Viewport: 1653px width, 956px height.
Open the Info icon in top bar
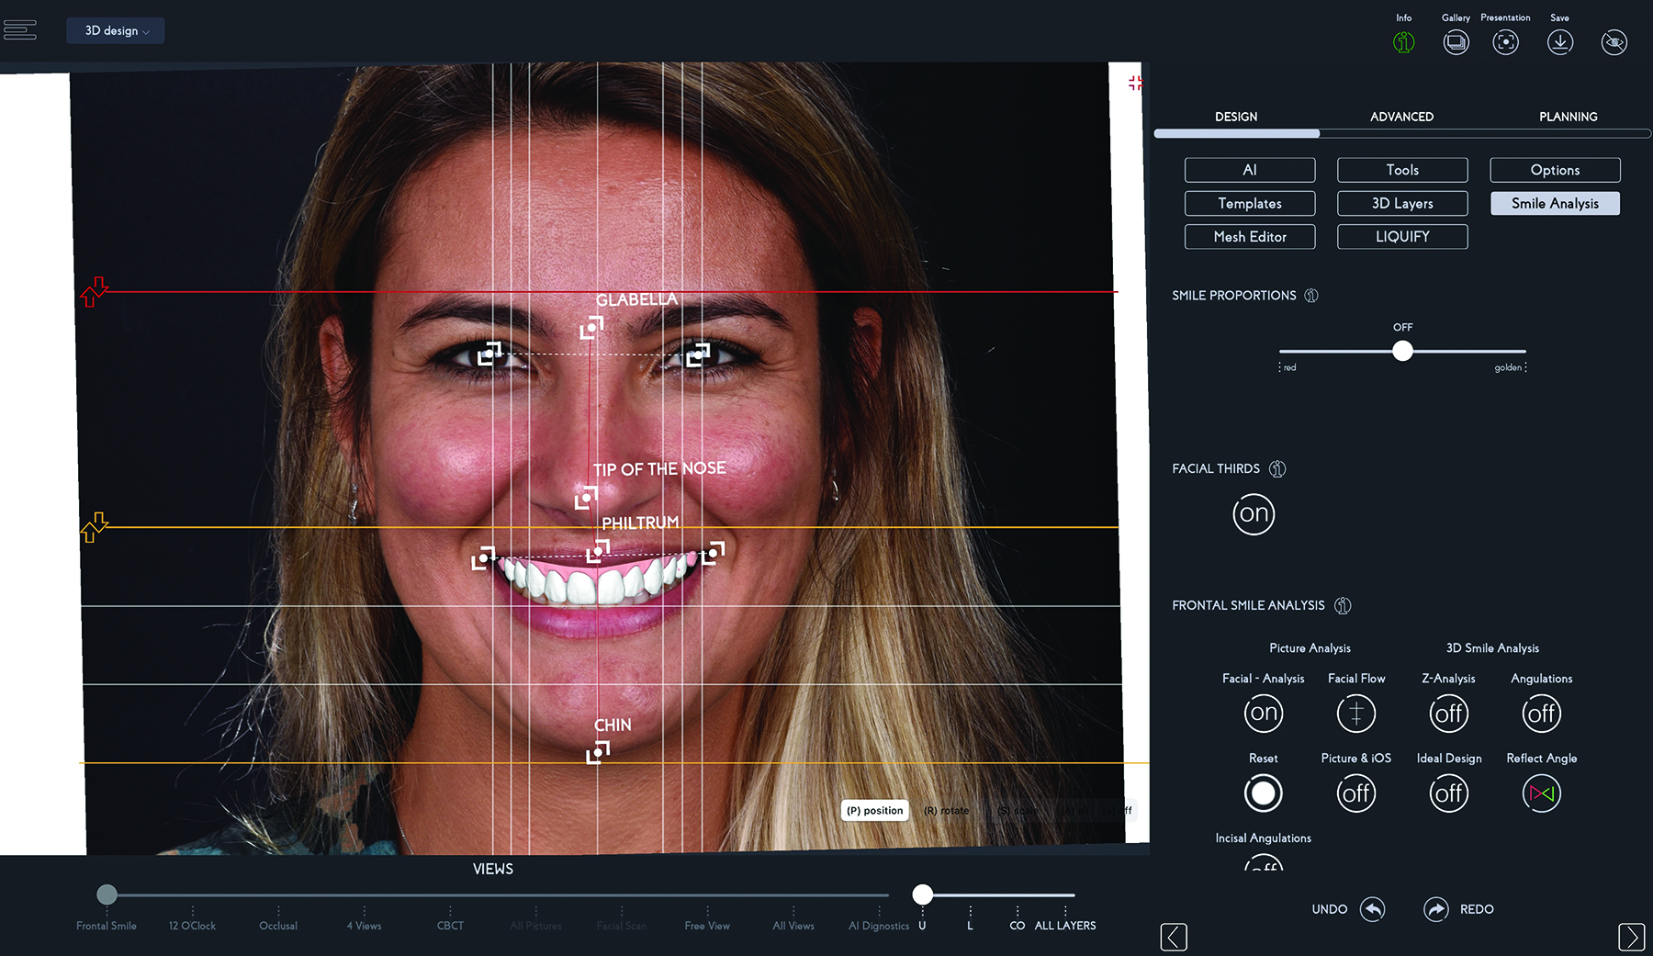tap(1403, 42)
